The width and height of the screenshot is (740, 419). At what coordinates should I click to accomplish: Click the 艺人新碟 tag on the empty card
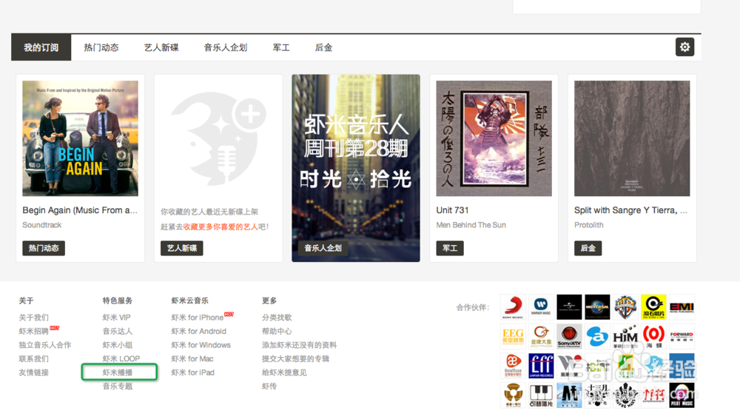click(x=182, y=248)
